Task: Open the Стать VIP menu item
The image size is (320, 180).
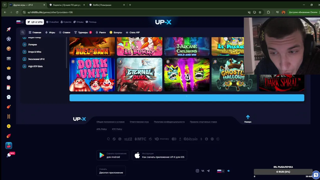Action: 133,32
